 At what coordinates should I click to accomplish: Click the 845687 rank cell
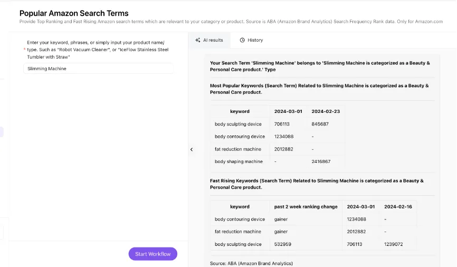(320, 124)
